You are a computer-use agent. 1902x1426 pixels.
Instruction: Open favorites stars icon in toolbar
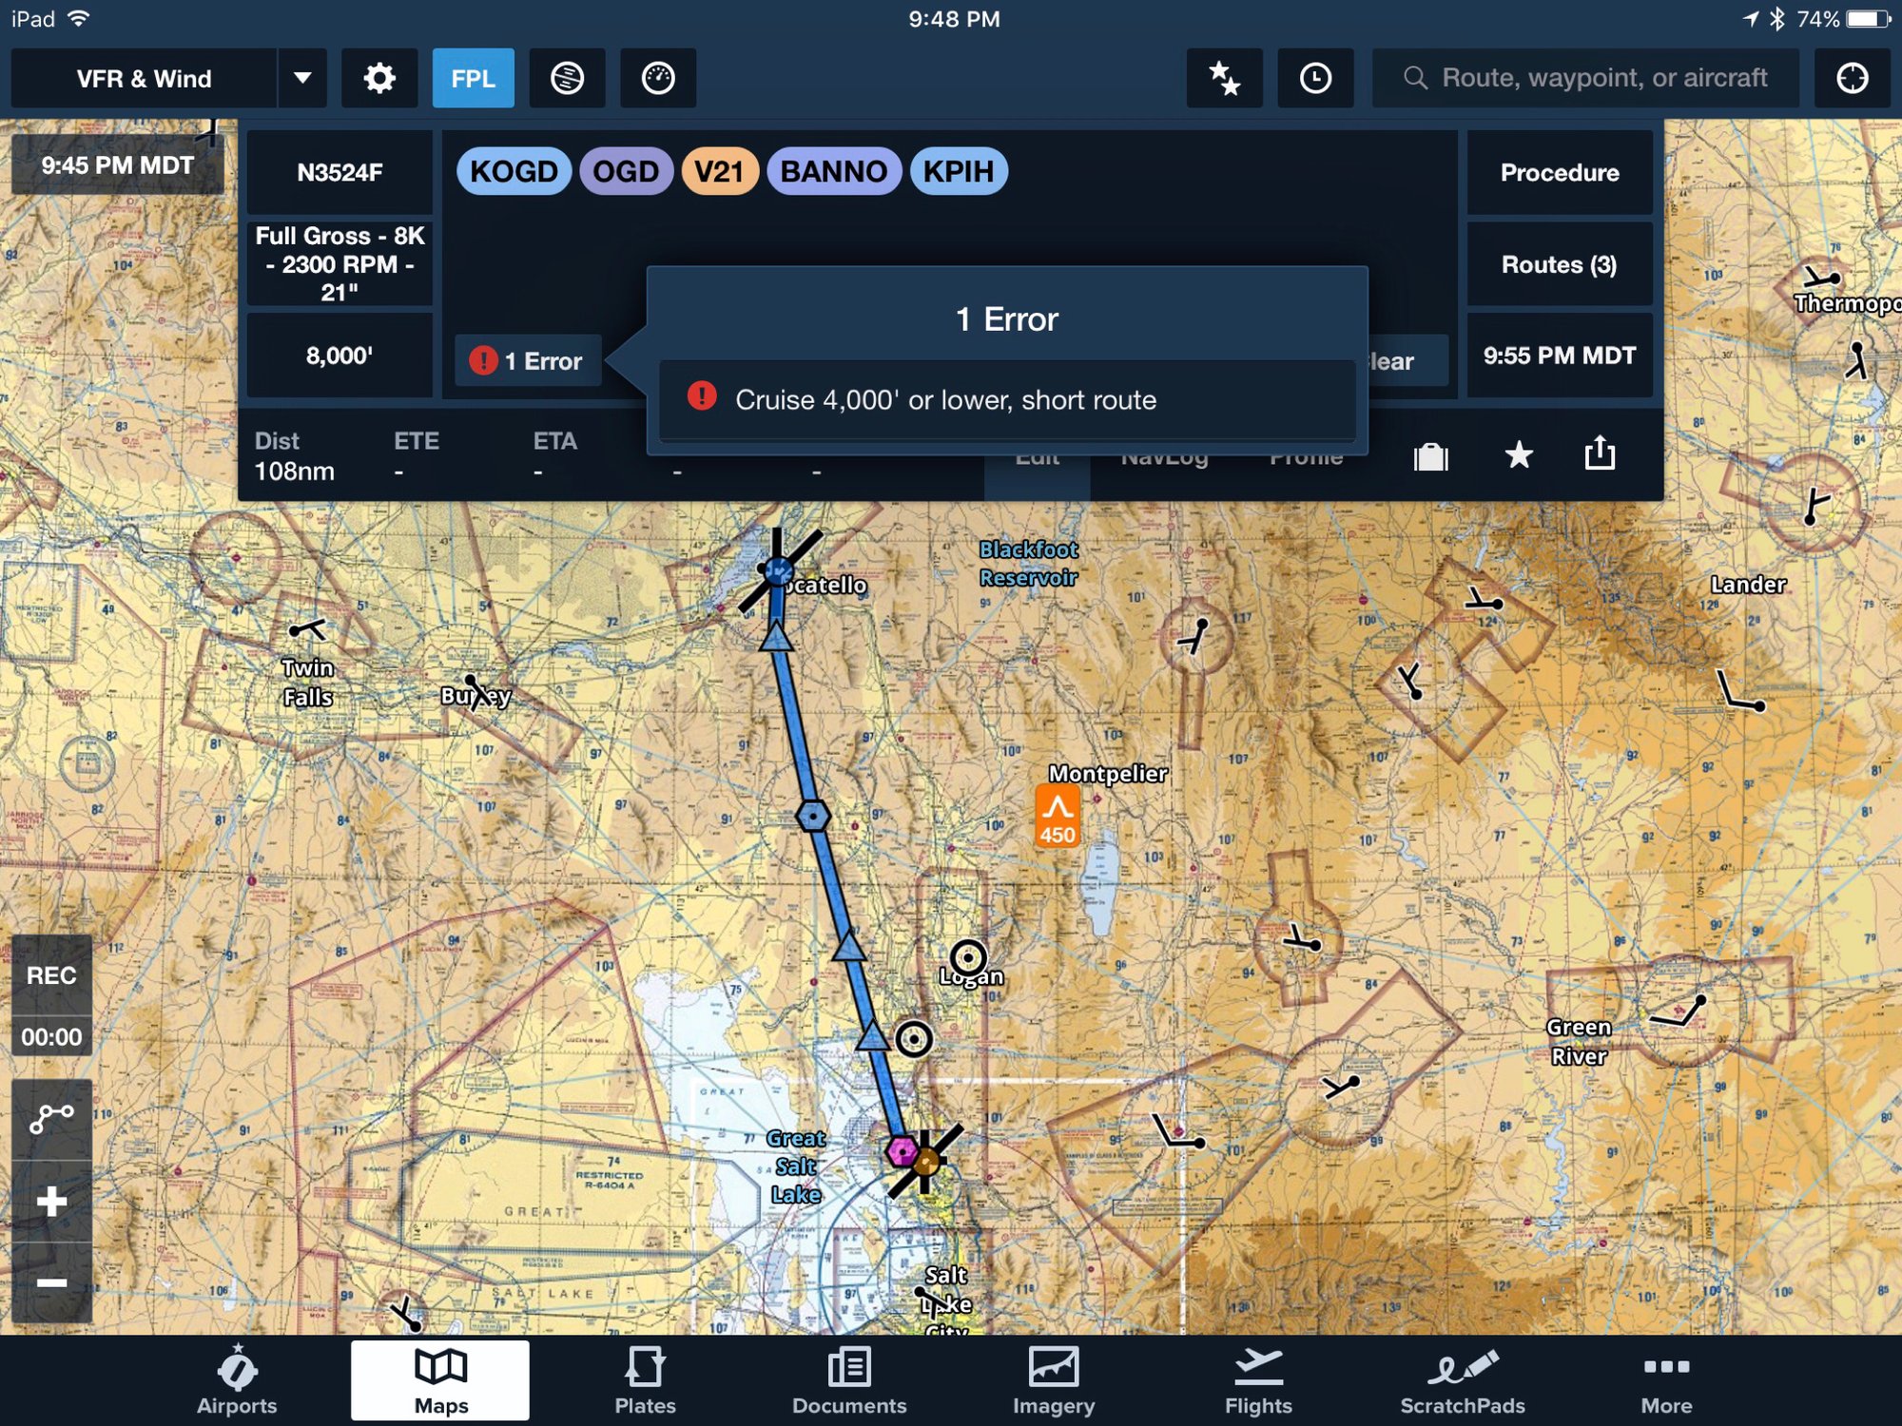1224,78
